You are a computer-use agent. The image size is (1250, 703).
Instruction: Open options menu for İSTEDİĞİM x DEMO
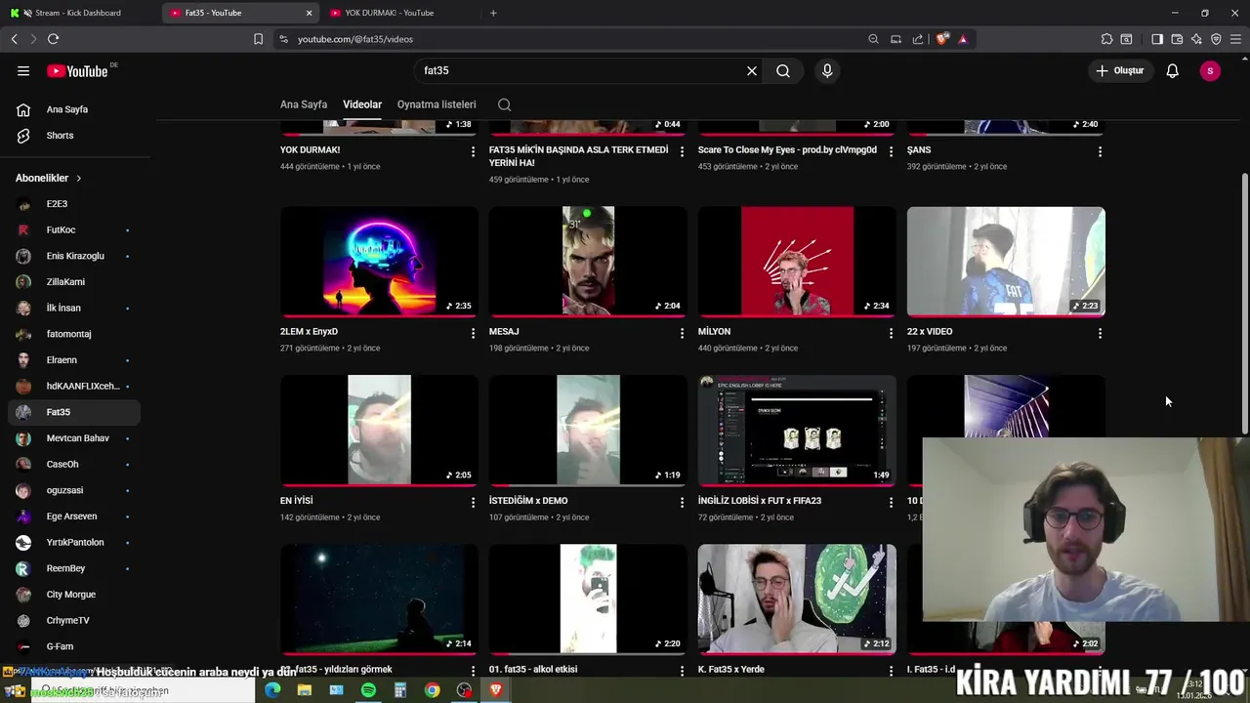pyautogui.click(x=682, y=502)
